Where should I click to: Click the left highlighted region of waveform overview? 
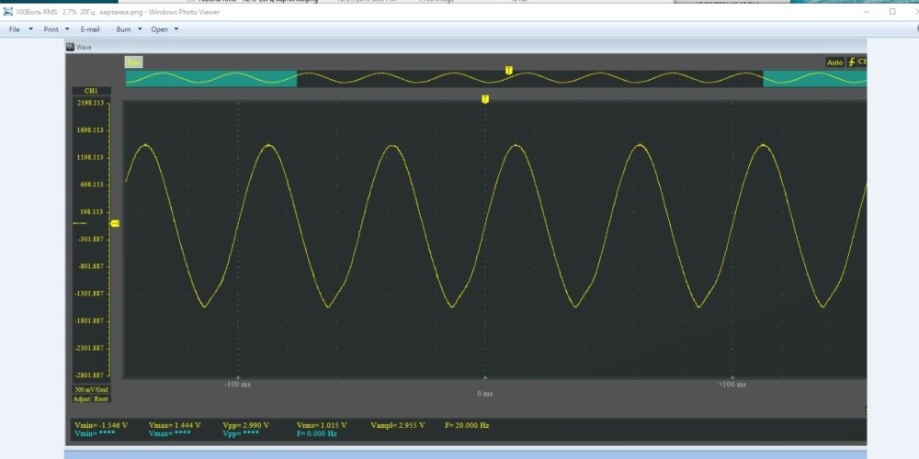(x=211, y=79)
